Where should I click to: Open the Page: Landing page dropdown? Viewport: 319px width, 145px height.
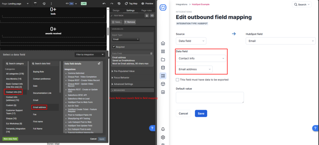tap(15, 4)
